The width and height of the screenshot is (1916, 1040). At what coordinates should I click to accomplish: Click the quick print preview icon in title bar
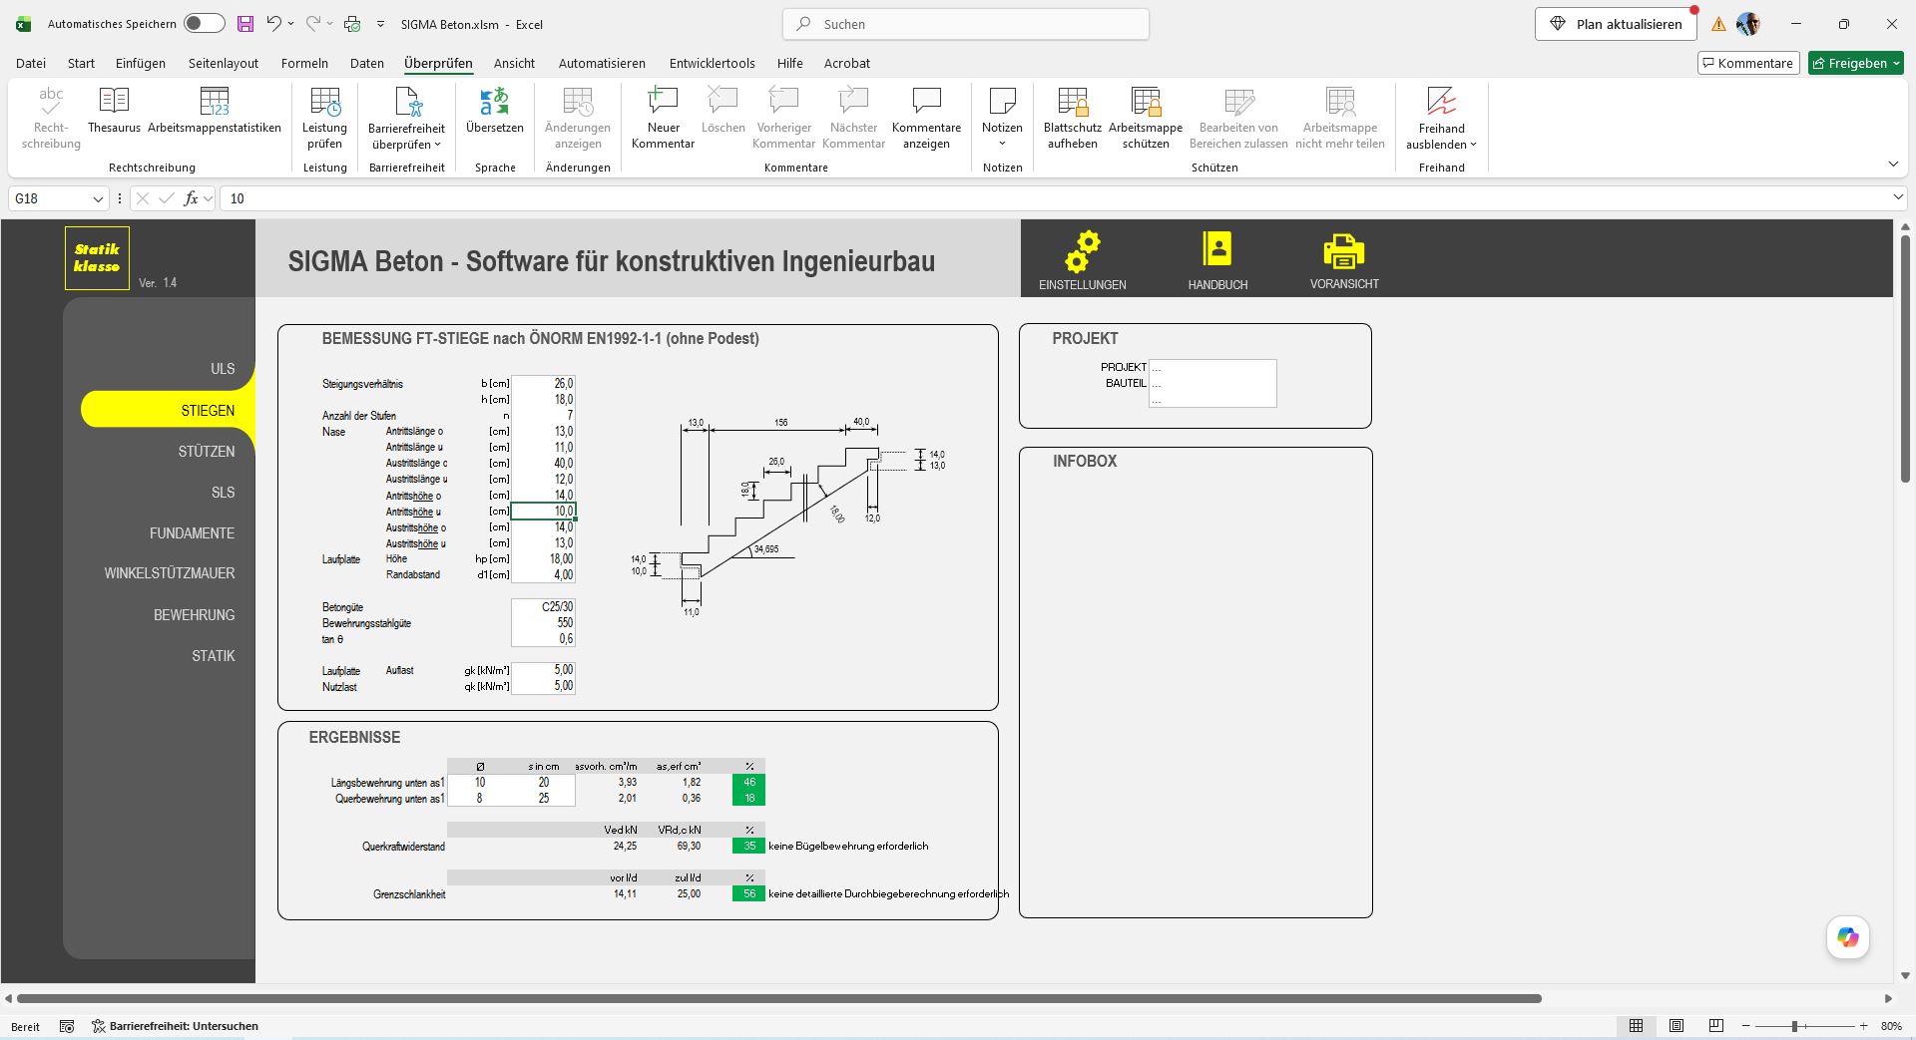pyautogui.click(x=352, y=24)
